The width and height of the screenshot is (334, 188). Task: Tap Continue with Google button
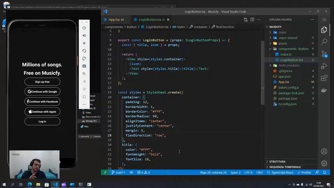tap(42, 92)
